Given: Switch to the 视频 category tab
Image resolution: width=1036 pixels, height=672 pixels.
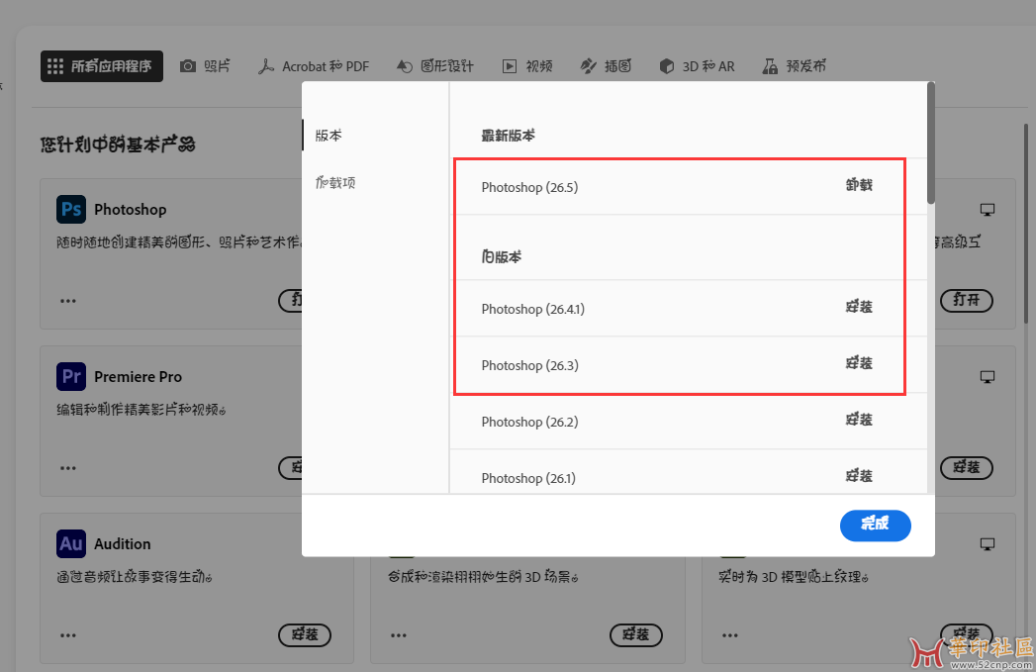Looking at the screenshot, I should [527, 66].
